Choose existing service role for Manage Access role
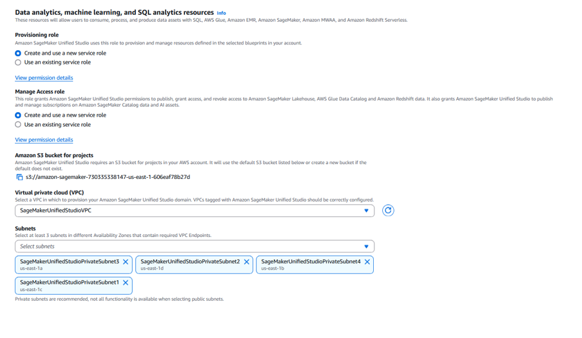 pyautogui.click(x=18, y=124)
